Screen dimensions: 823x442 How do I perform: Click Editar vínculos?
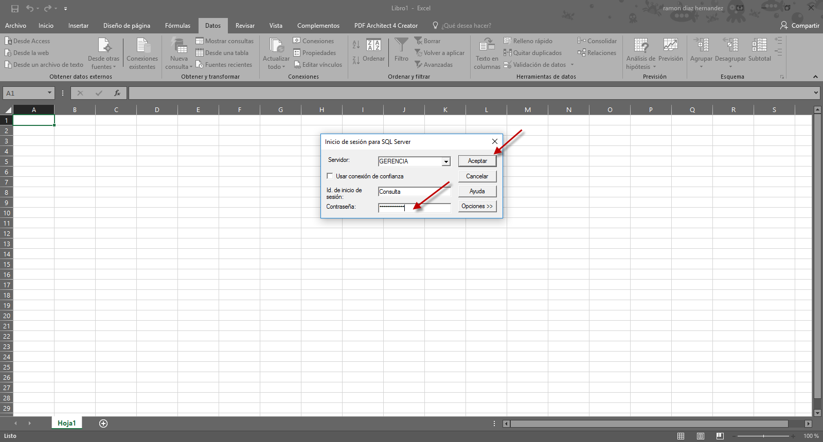tap(318, 65)
